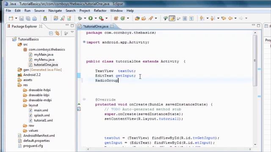Open the Source menu
271x152 pixels.
coord(39,11)
